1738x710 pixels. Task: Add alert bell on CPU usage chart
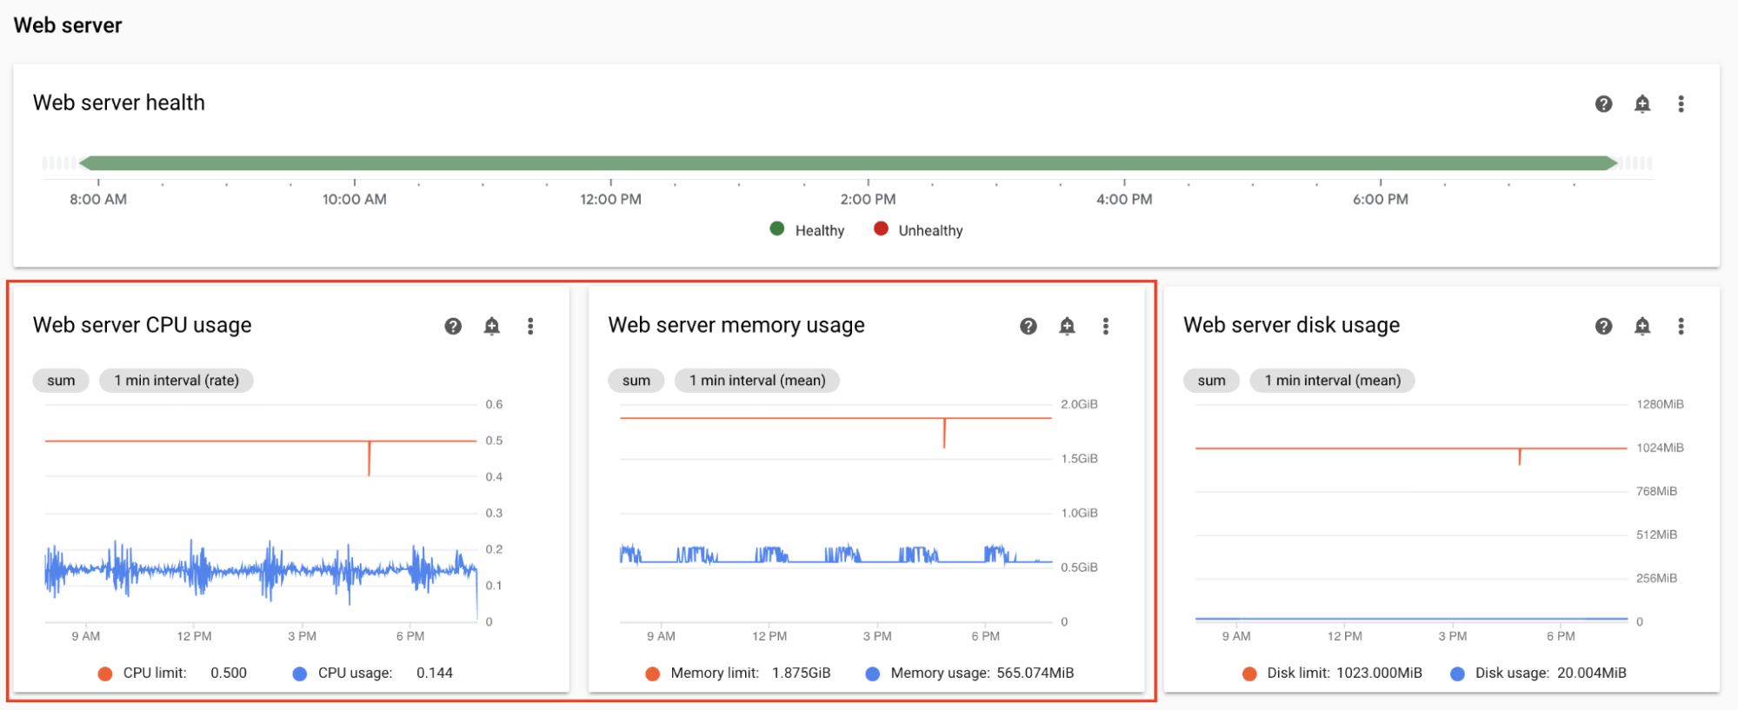pos(491,326)
